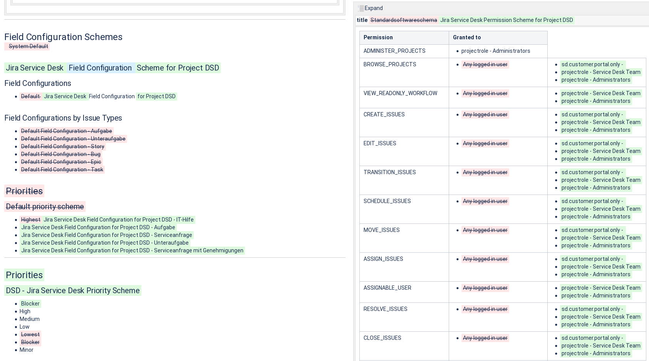Click 'Default Field Configuration - Story' list item
The image size is (649, 361).
tap(63, 146)
